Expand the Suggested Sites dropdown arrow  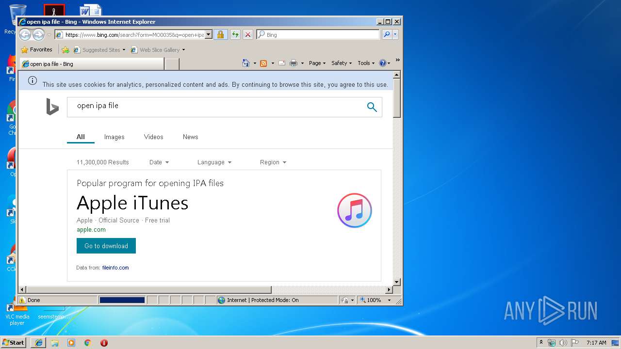(x=124, y=49)
